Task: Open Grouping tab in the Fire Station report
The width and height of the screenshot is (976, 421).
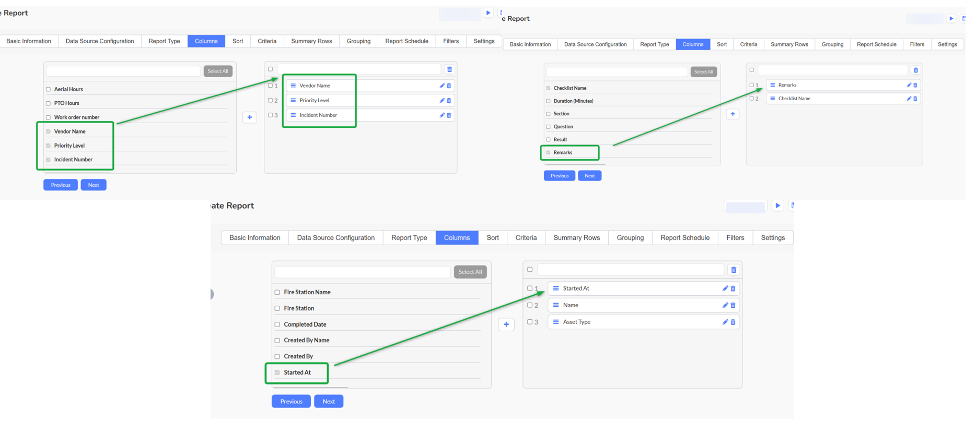Action: coord(630,238)
